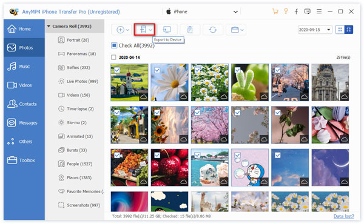Open the Music tab
The image size is (364, 224).
pyautogui.click(x=24, y=67)
